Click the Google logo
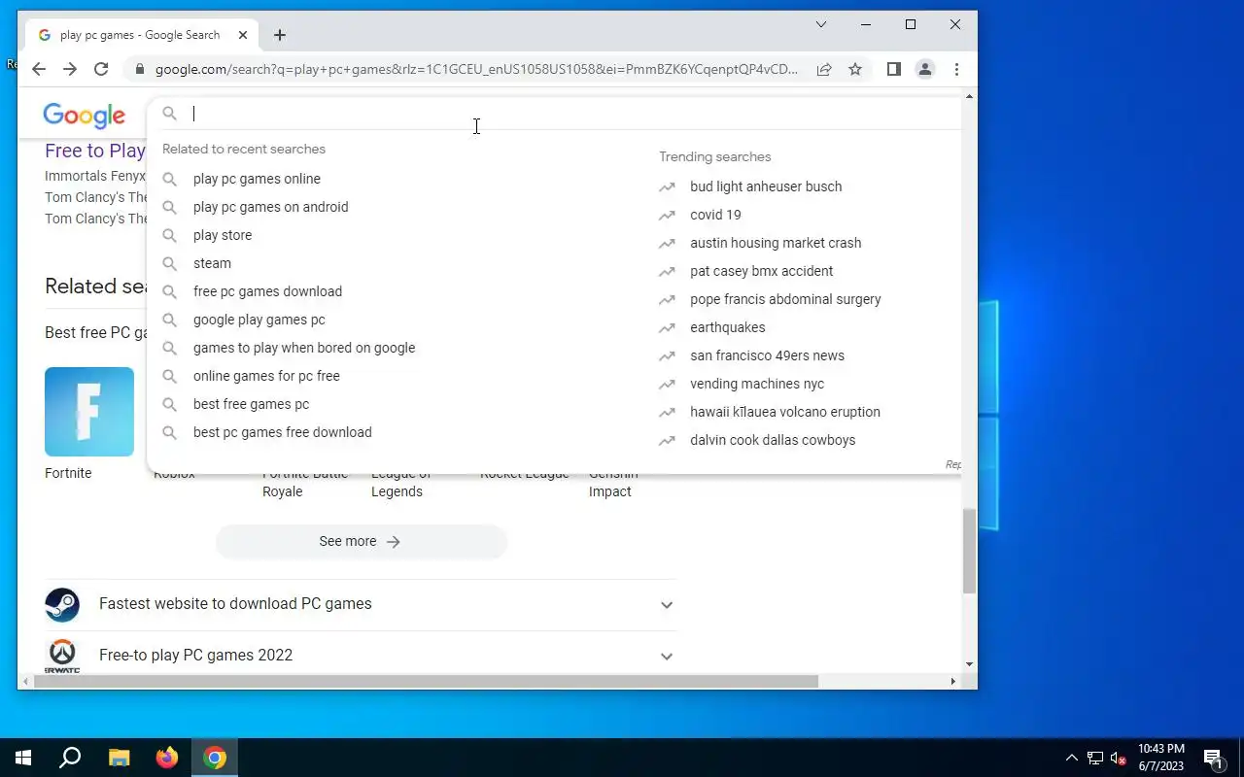This screenshot has width=1244, height=777. click(x=84, y=116)
